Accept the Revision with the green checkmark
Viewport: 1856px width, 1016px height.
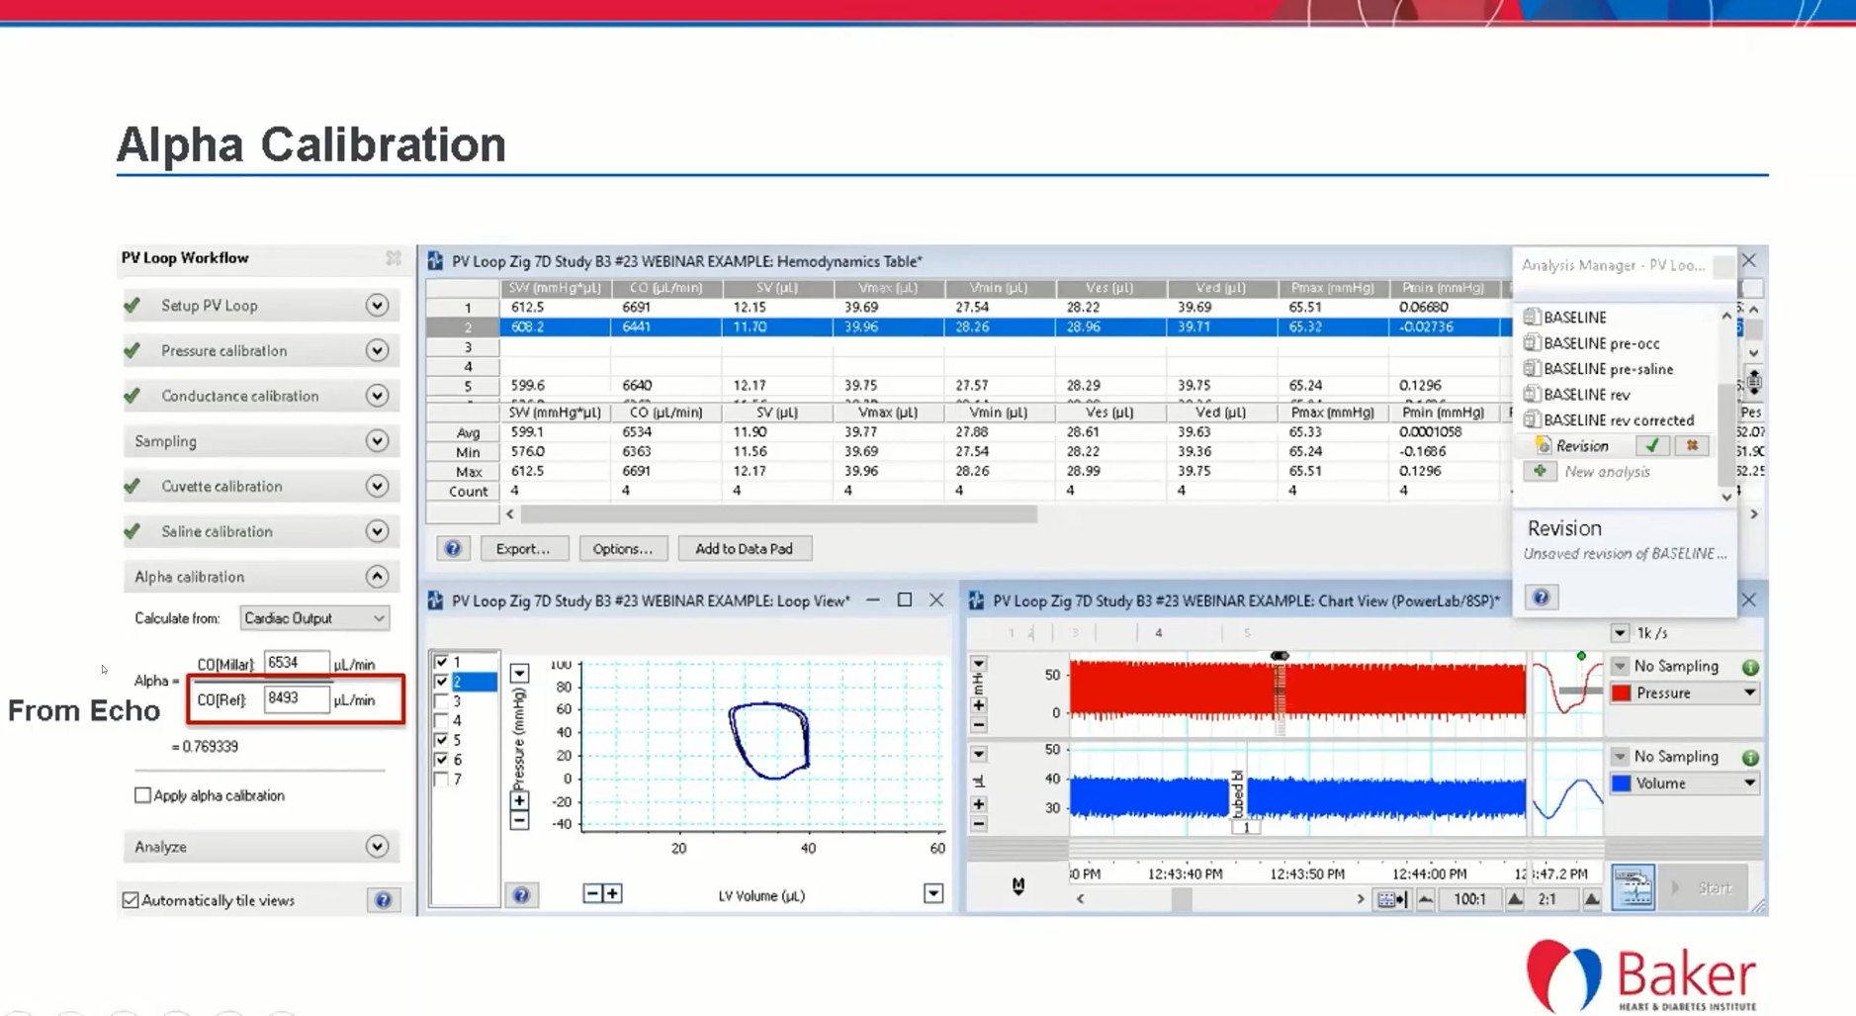point(1652,446)
